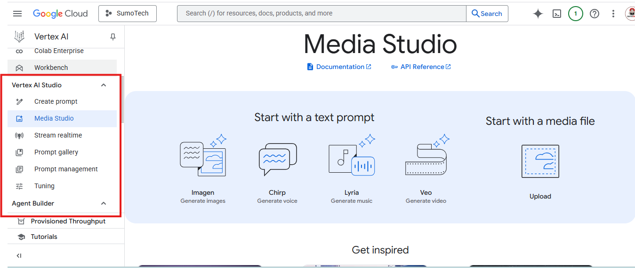Click the Provisioned Throughput icon
The width and height of the screenshot is (635, 268).
pos(21,221)
